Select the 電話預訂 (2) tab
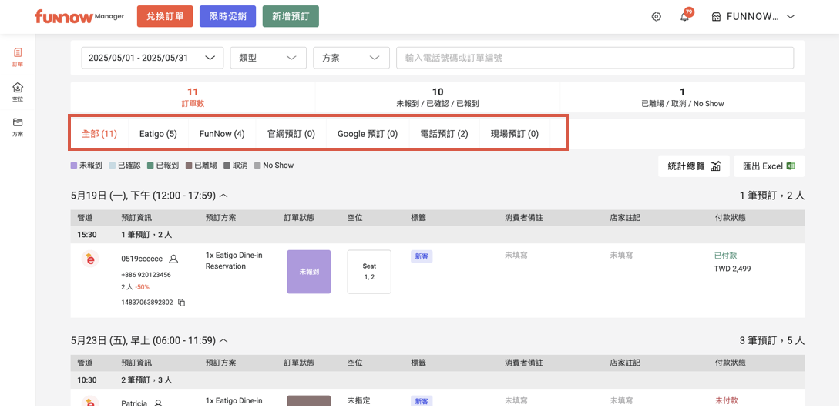 pyautogui.click(x=443, y=134)
